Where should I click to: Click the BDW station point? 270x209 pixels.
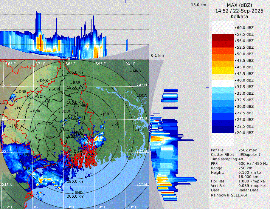pyautogui.click(x=59, y=112)
